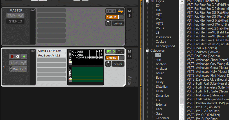Collapse the All Plugins tree node
Viewport: 229px width, 120px height.
click(x=147, y=1)
